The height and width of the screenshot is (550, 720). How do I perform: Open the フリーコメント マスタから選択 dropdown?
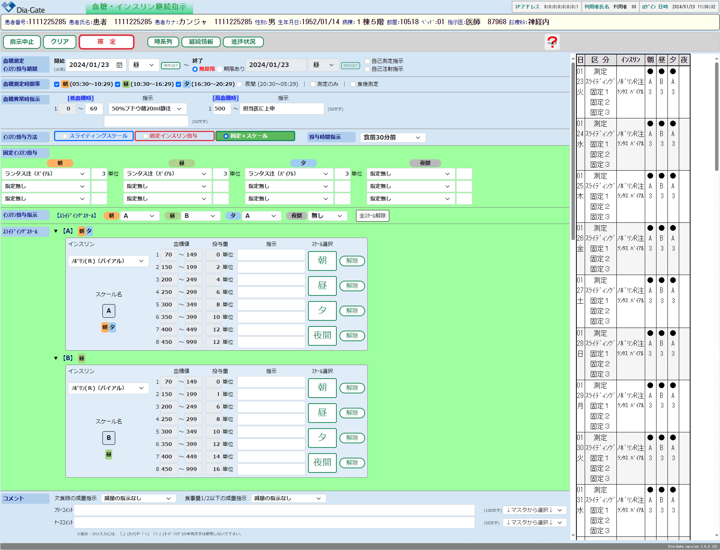(x=534, y=510)
